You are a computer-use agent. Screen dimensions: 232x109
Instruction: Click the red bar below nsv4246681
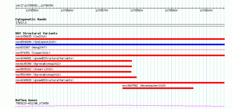coord(74,61)
